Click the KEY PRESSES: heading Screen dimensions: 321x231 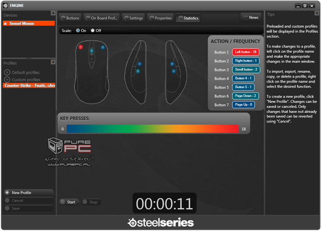pos(75,118)
